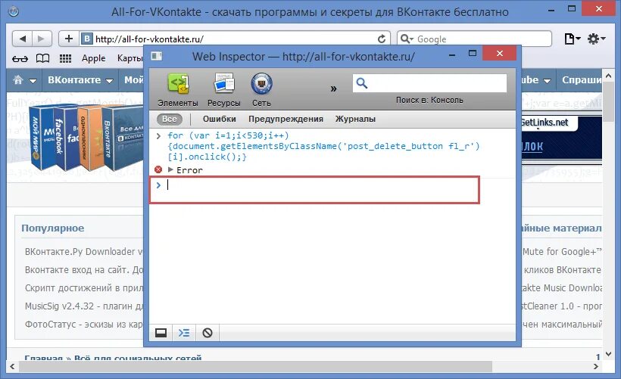Image resolution: width=621 pixels, height=379 pixels.
Task: Filter console by Журналы
Action: pyautogui.click(x=355, y=119)
